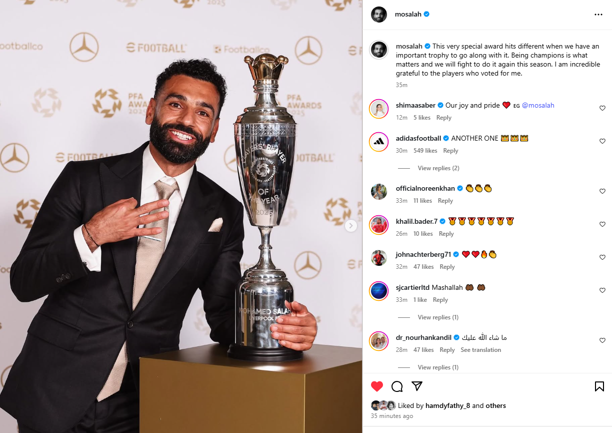612x433 pixels.
Task: Like johnachterberg71's comment
Action: (602, 257)
